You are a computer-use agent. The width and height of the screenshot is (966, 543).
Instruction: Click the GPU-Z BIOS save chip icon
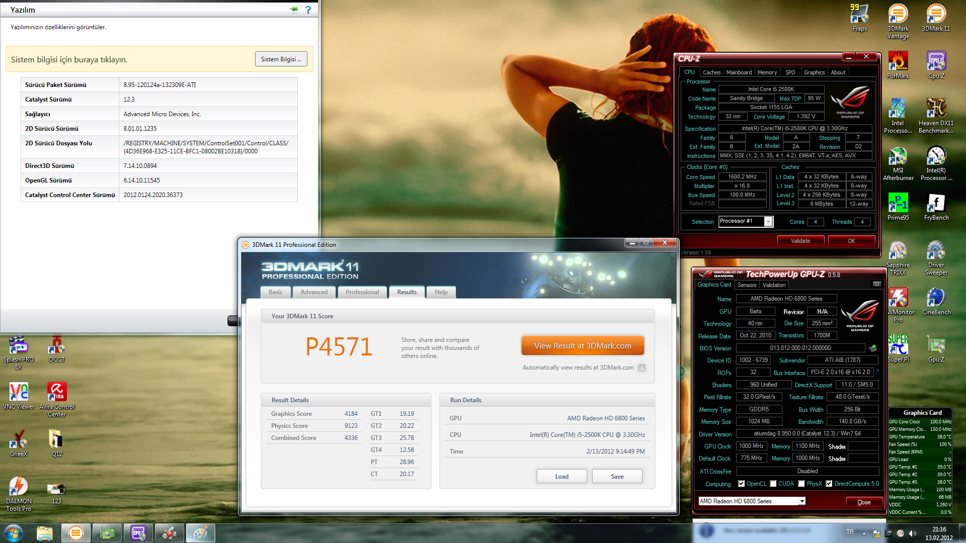(x=872, y=348)
